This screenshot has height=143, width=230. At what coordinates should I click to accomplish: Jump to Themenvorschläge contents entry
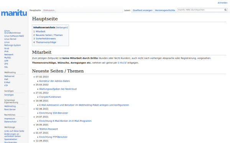pos(46,42)
